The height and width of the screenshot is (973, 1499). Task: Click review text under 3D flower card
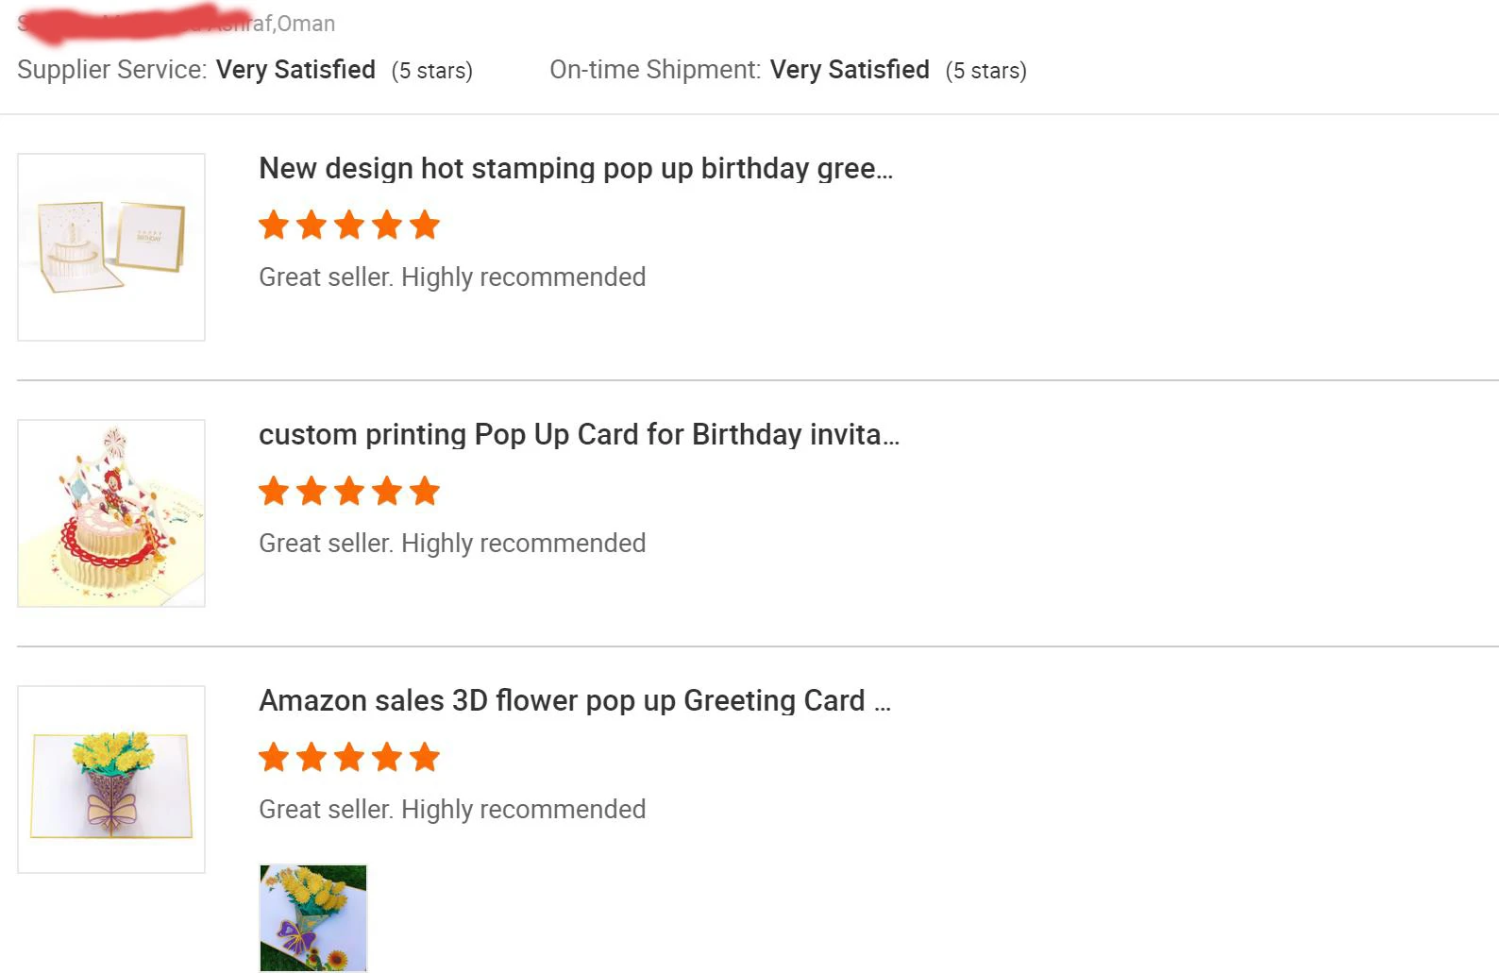(x=452, y=810)
